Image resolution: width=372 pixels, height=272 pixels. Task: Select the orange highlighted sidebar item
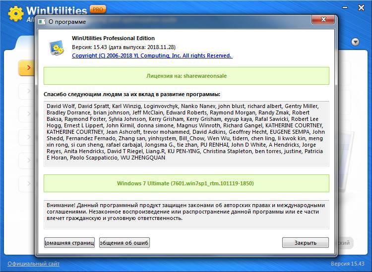point(26,68)
